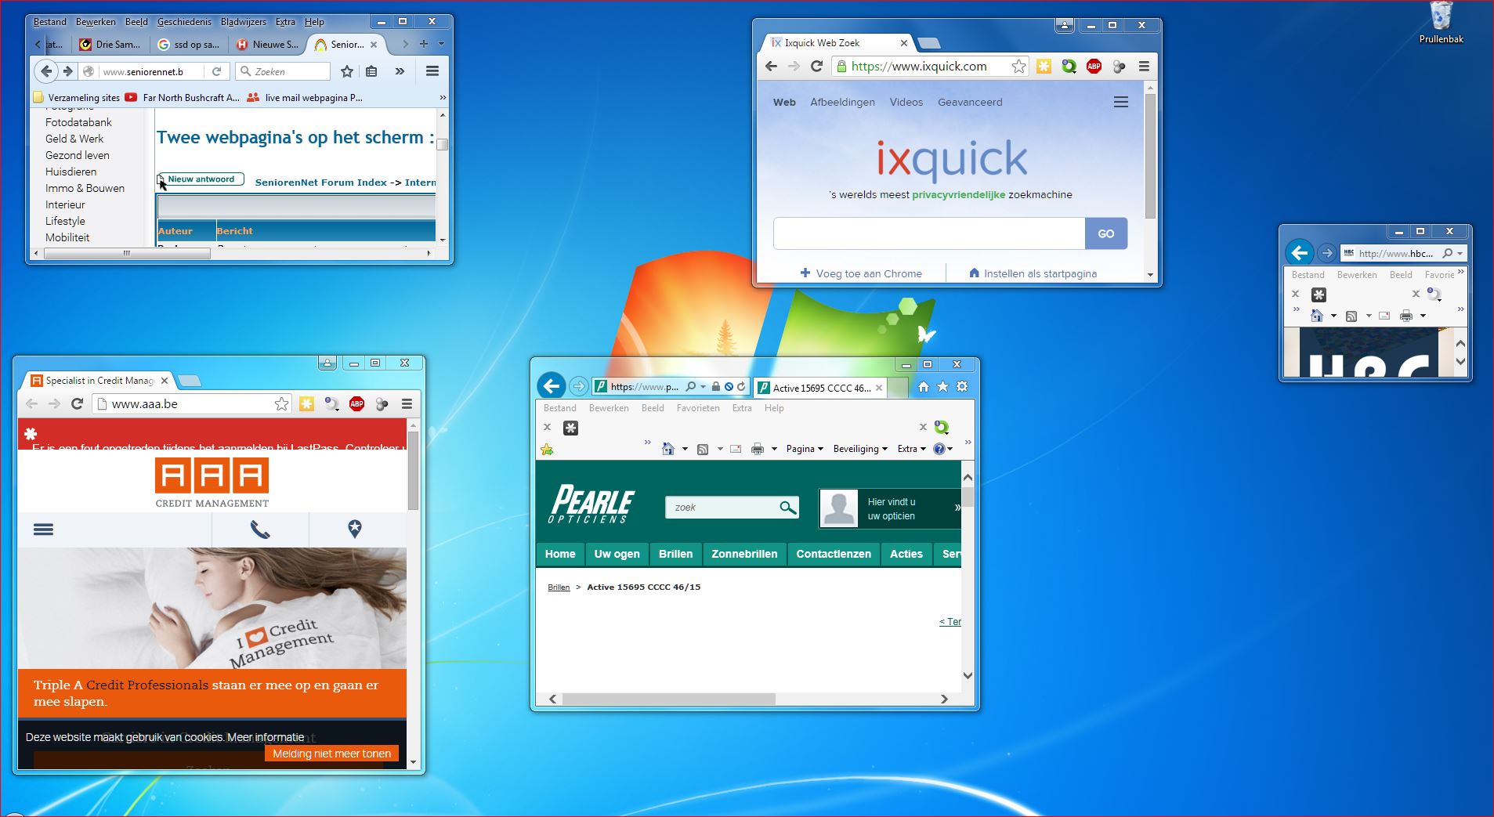Screen dimensions: 1494x817
Task: Open hamburger site menu on AAA page
Action: pos(44,530)
